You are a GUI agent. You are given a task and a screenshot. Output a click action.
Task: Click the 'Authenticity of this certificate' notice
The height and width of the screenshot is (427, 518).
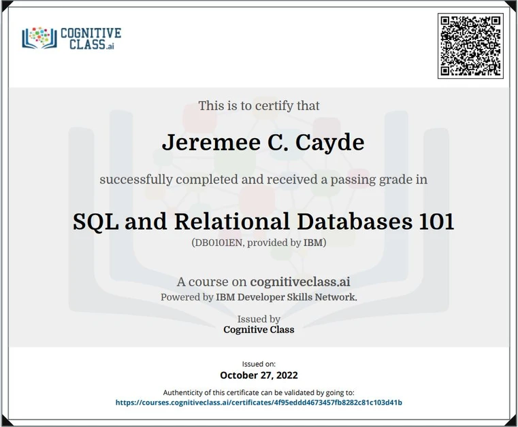pyautogui.click(x=259, y=392)
